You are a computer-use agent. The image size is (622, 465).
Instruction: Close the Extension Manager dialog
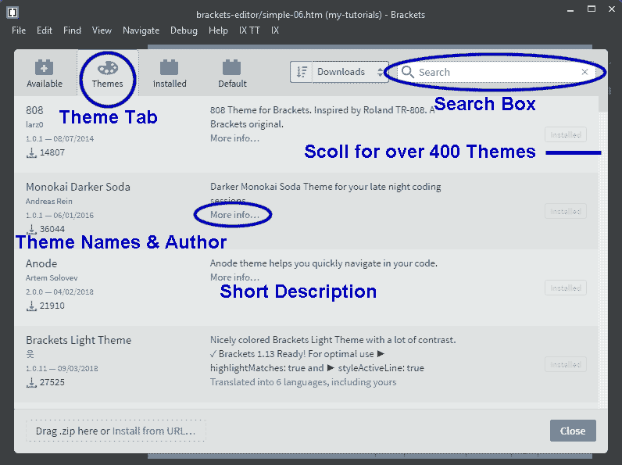573,431
